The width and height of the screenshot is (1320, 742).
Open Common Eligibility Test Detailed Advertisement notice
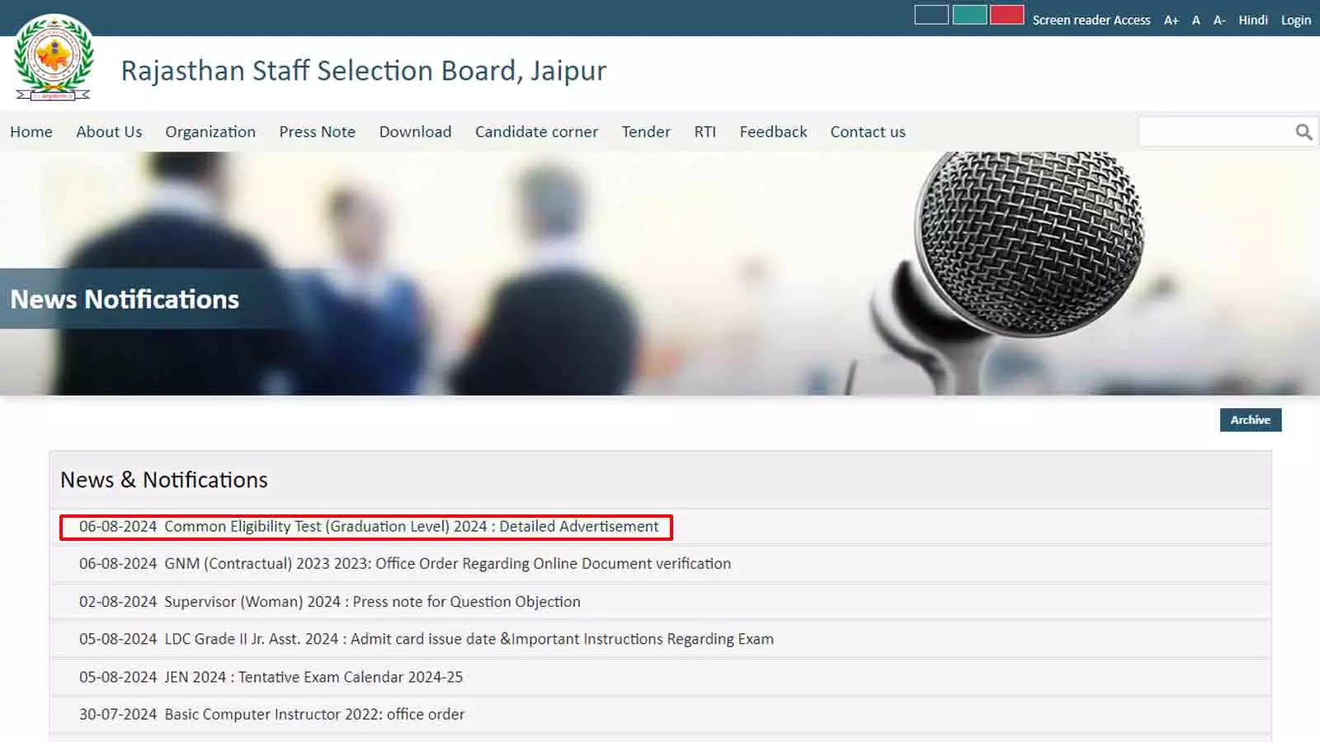click(411, 527)
